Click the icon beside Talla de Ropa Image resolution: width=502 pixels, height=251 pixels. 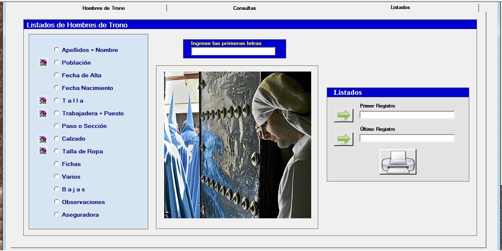(43, 151)
